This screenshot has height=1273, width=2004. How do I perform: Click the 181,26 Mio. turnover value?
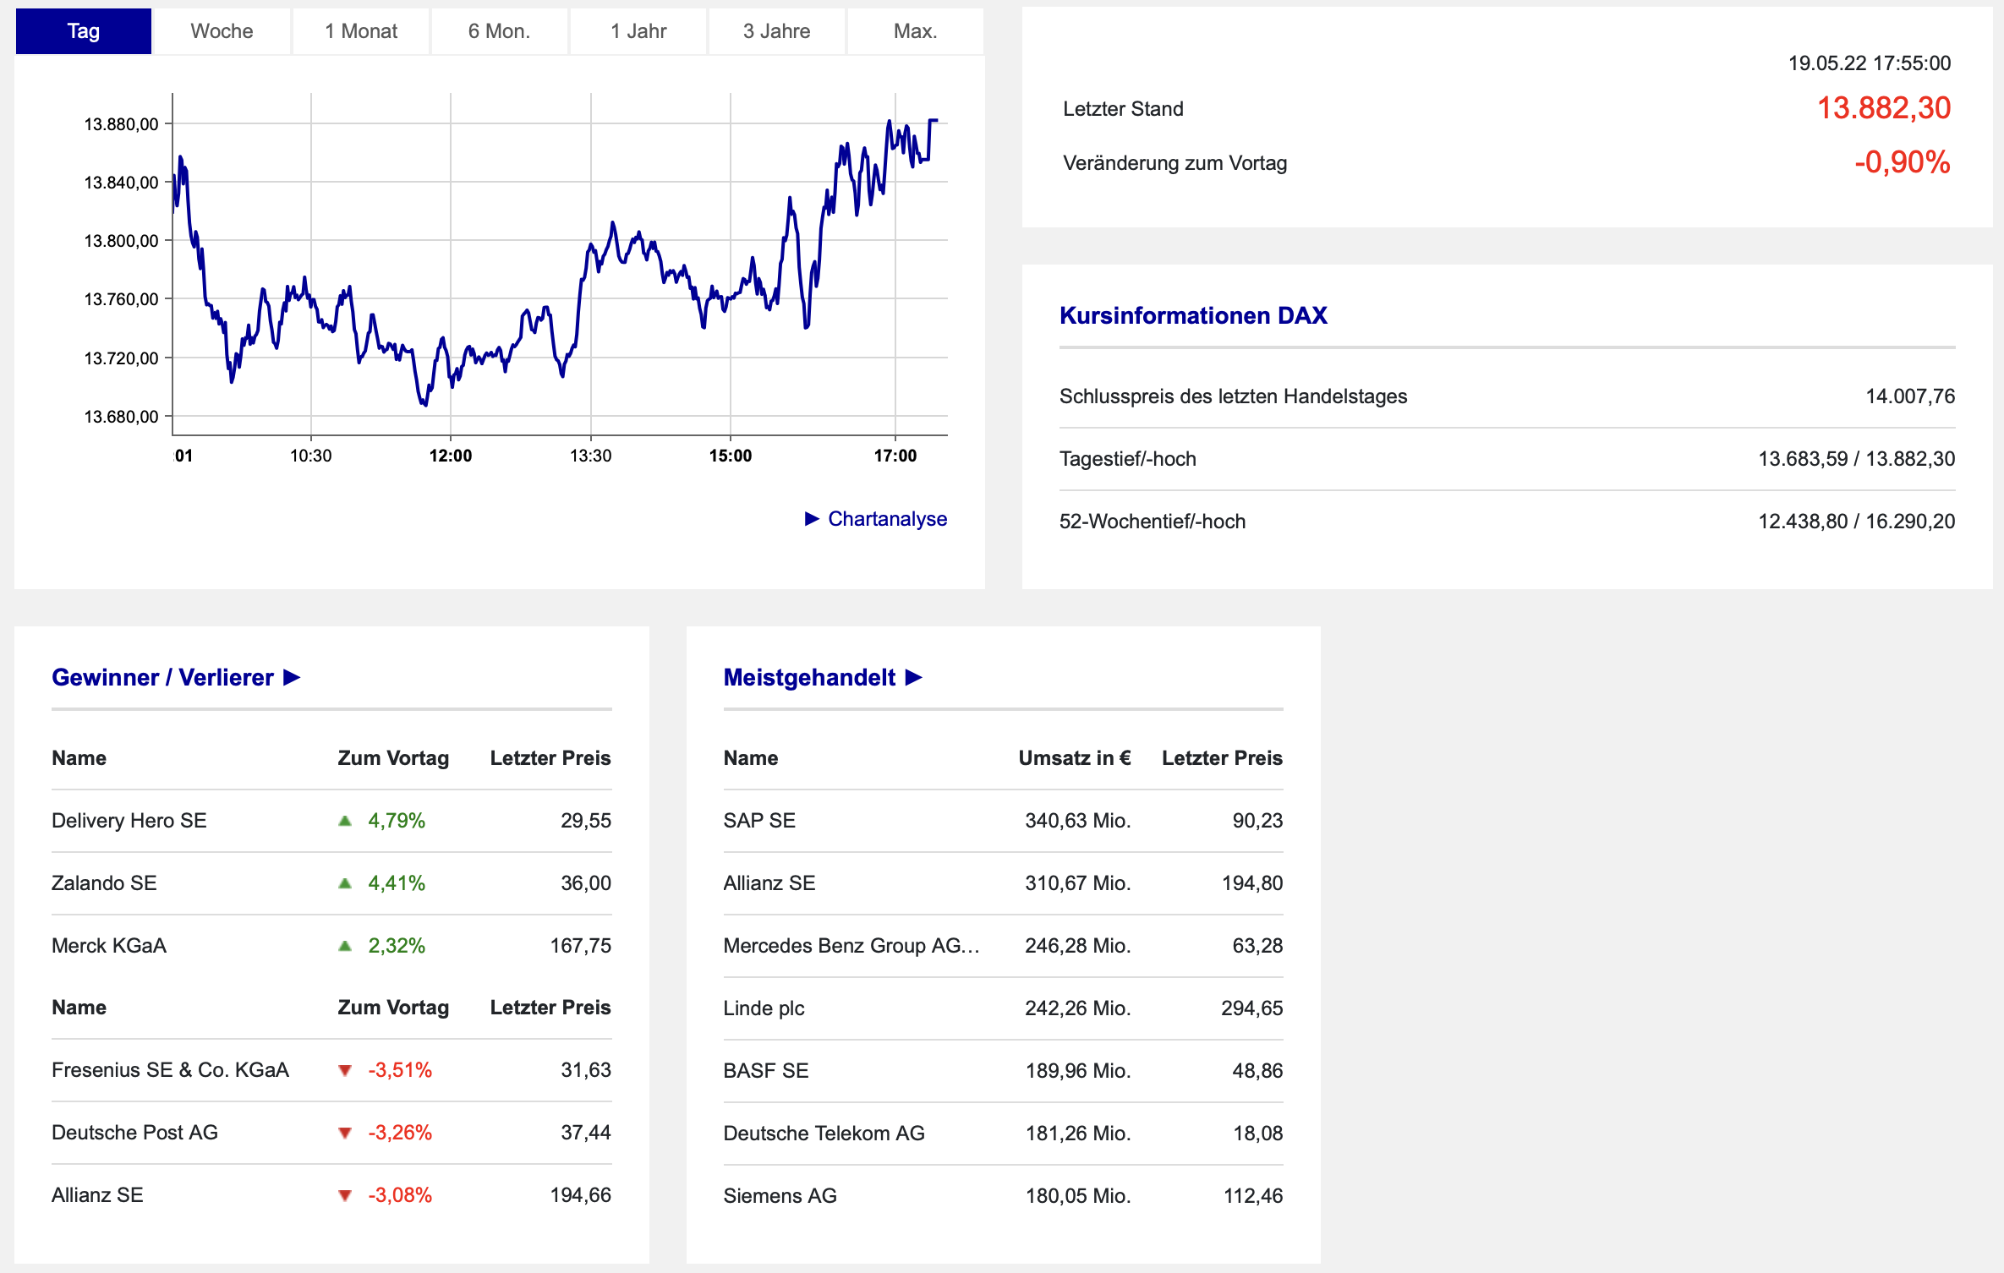tap(1078, 1134)
